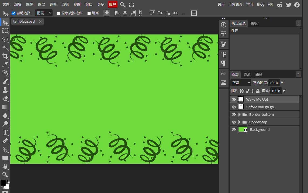This screenshot has width=308, height=193.
Task: Open the 正常 blend mode dropdown
Action: [x=241, y=83]
